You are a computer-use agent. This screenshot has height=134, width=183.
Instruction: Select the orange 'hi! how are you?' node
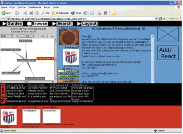[x=45, y=59]
